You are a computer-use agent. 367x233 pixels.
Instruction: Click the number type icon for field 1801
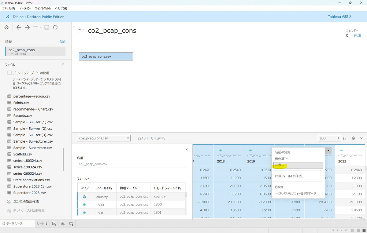point(85,213)
